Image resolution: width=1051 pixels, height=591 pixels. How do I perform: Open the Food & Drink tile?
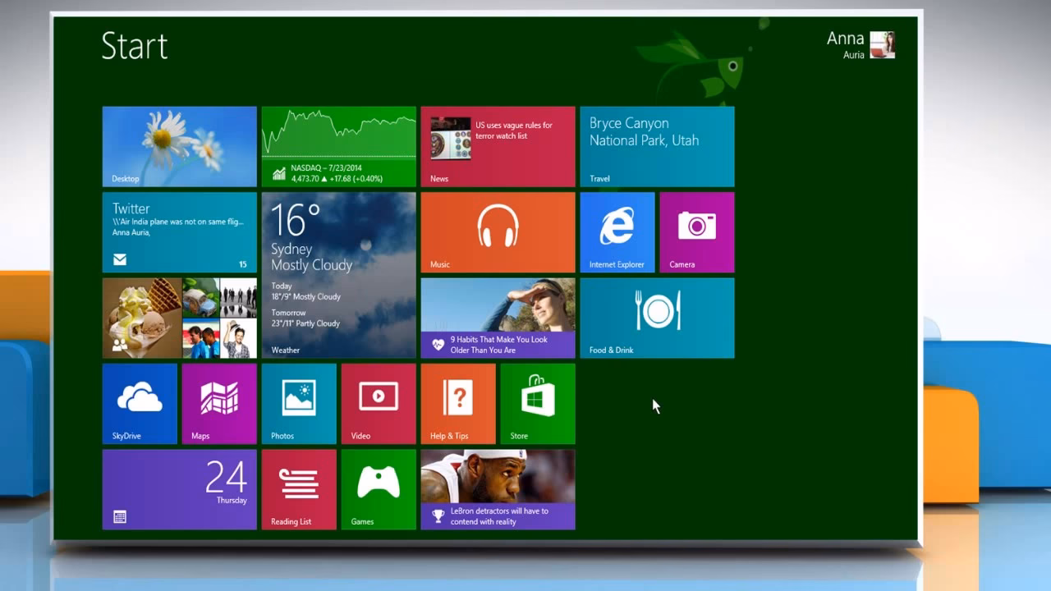coord(657,318)
